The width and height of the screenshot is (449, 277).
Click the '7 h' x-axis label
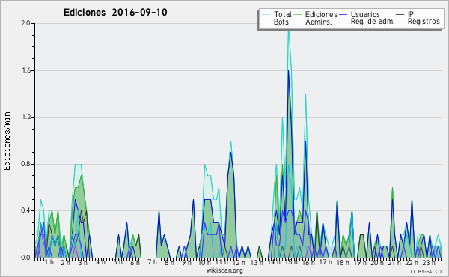[152, 262]
